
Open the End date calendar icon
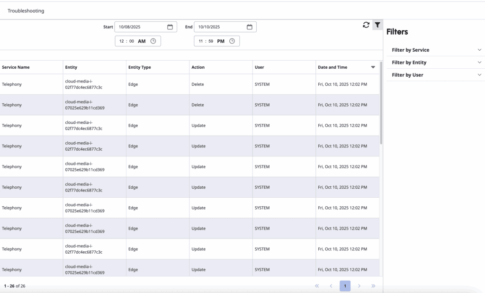250,27
